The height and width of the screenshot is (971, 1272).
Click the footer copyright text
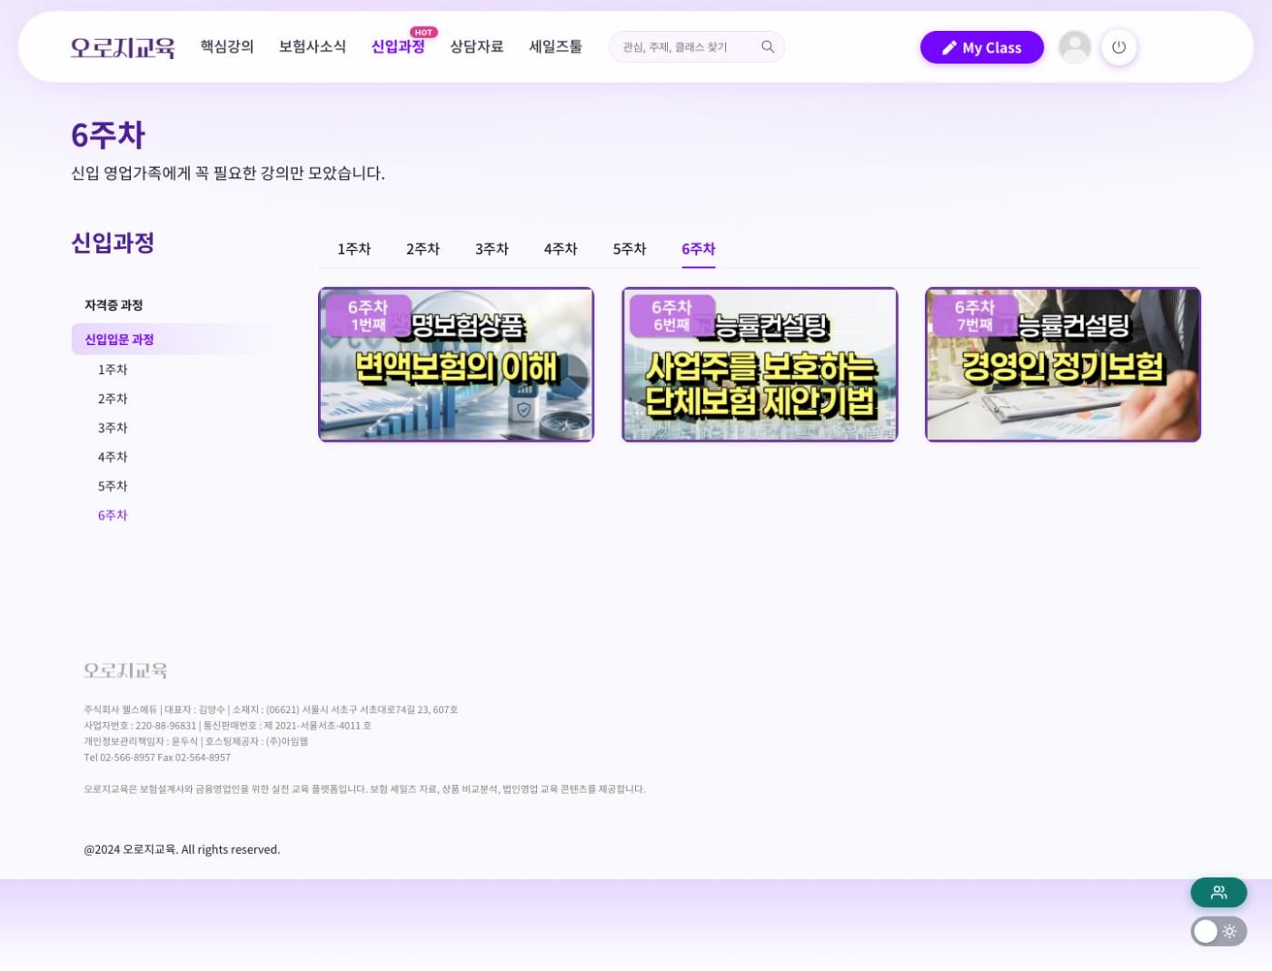click(182, 849)
